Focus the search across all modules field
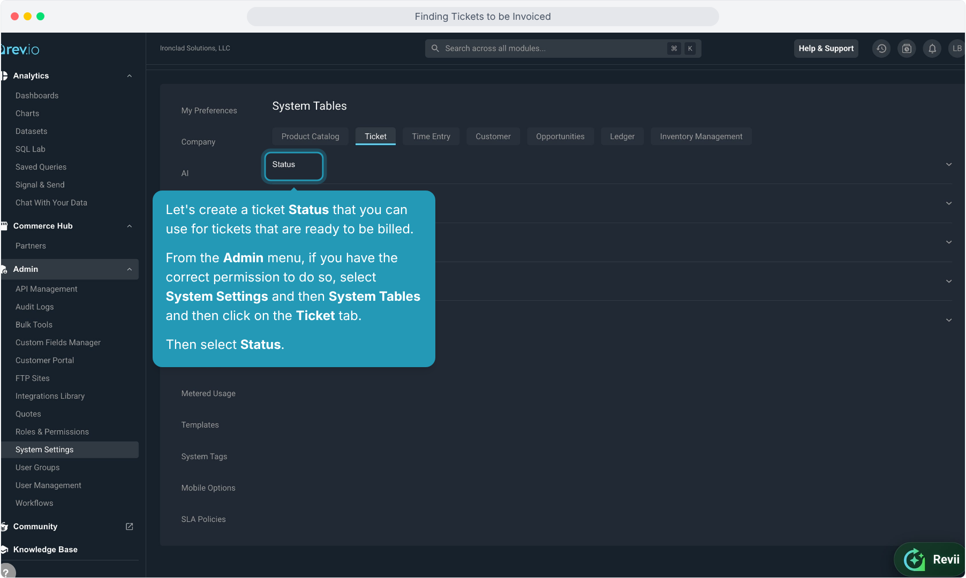Screen dimensions: 966x578 coord(563,48)
